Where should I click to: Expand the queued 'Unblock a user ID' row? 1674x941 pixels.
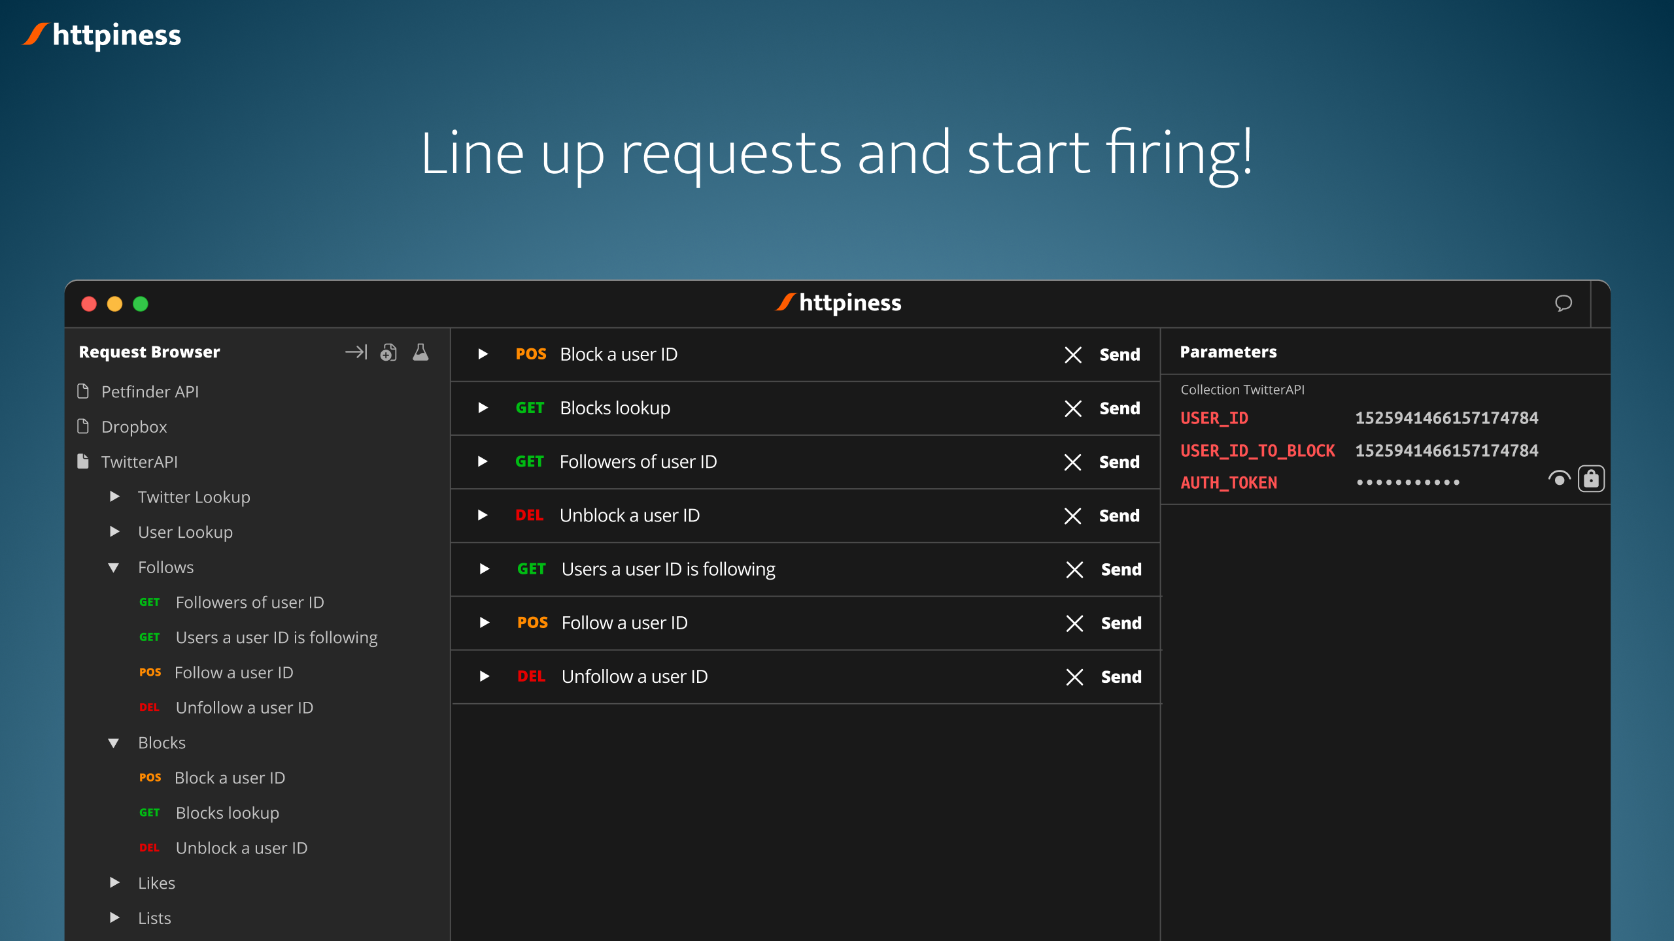[x=483, y=515]
